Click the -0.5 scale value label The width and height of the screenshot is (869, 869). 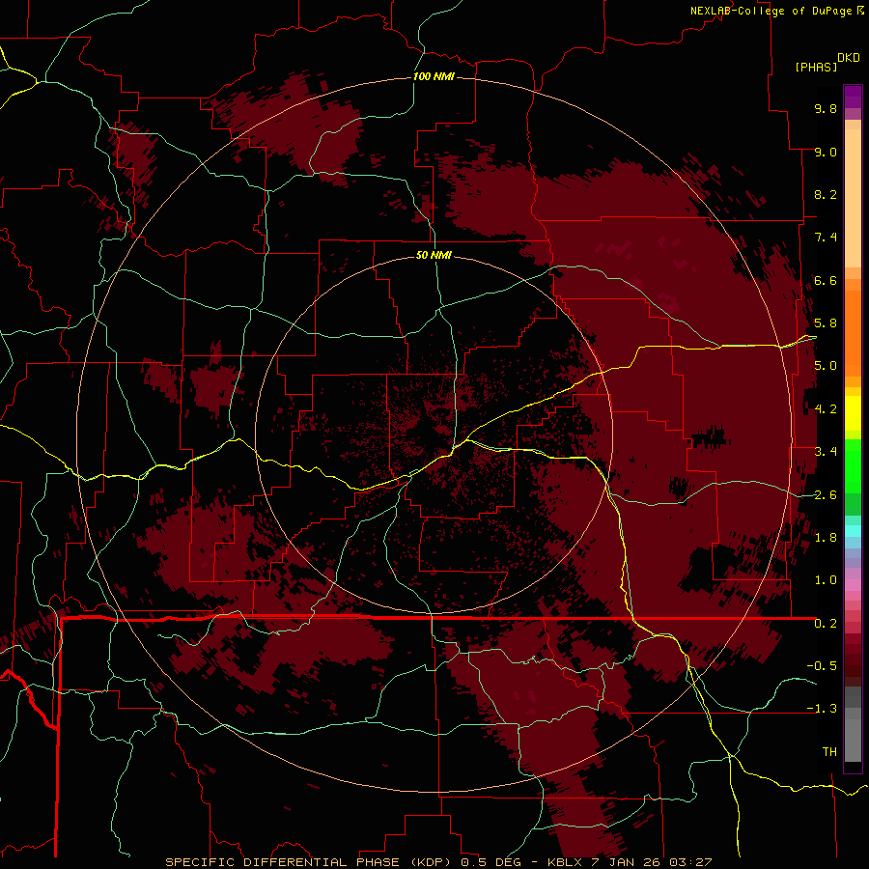pos(822,666)
